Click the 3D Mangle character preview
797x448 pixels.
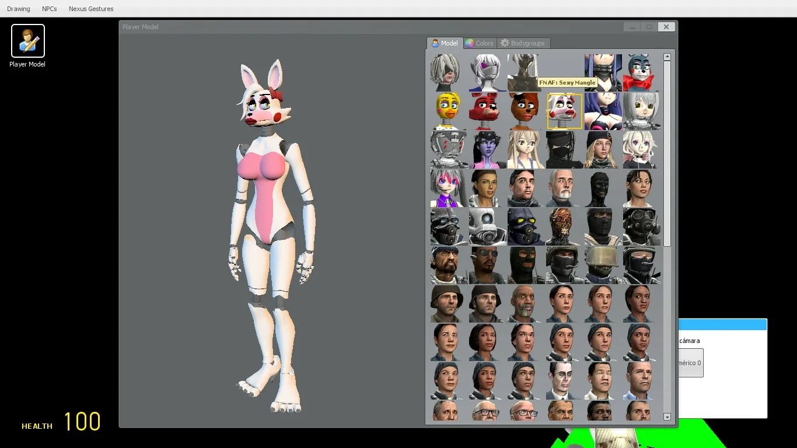tap(272, 236)
